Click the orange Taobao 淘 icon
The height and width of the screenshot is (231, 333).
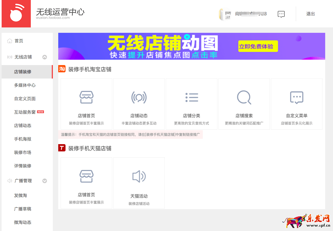pos(62,69)
